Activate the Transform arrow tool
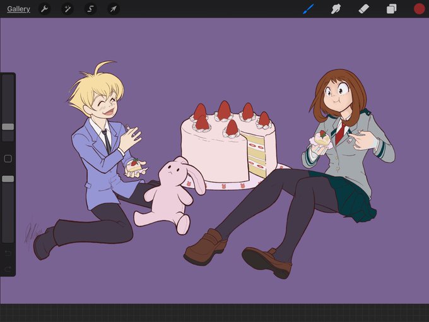The height and width of the screenshot is (322, 429). tap(114, 9)
